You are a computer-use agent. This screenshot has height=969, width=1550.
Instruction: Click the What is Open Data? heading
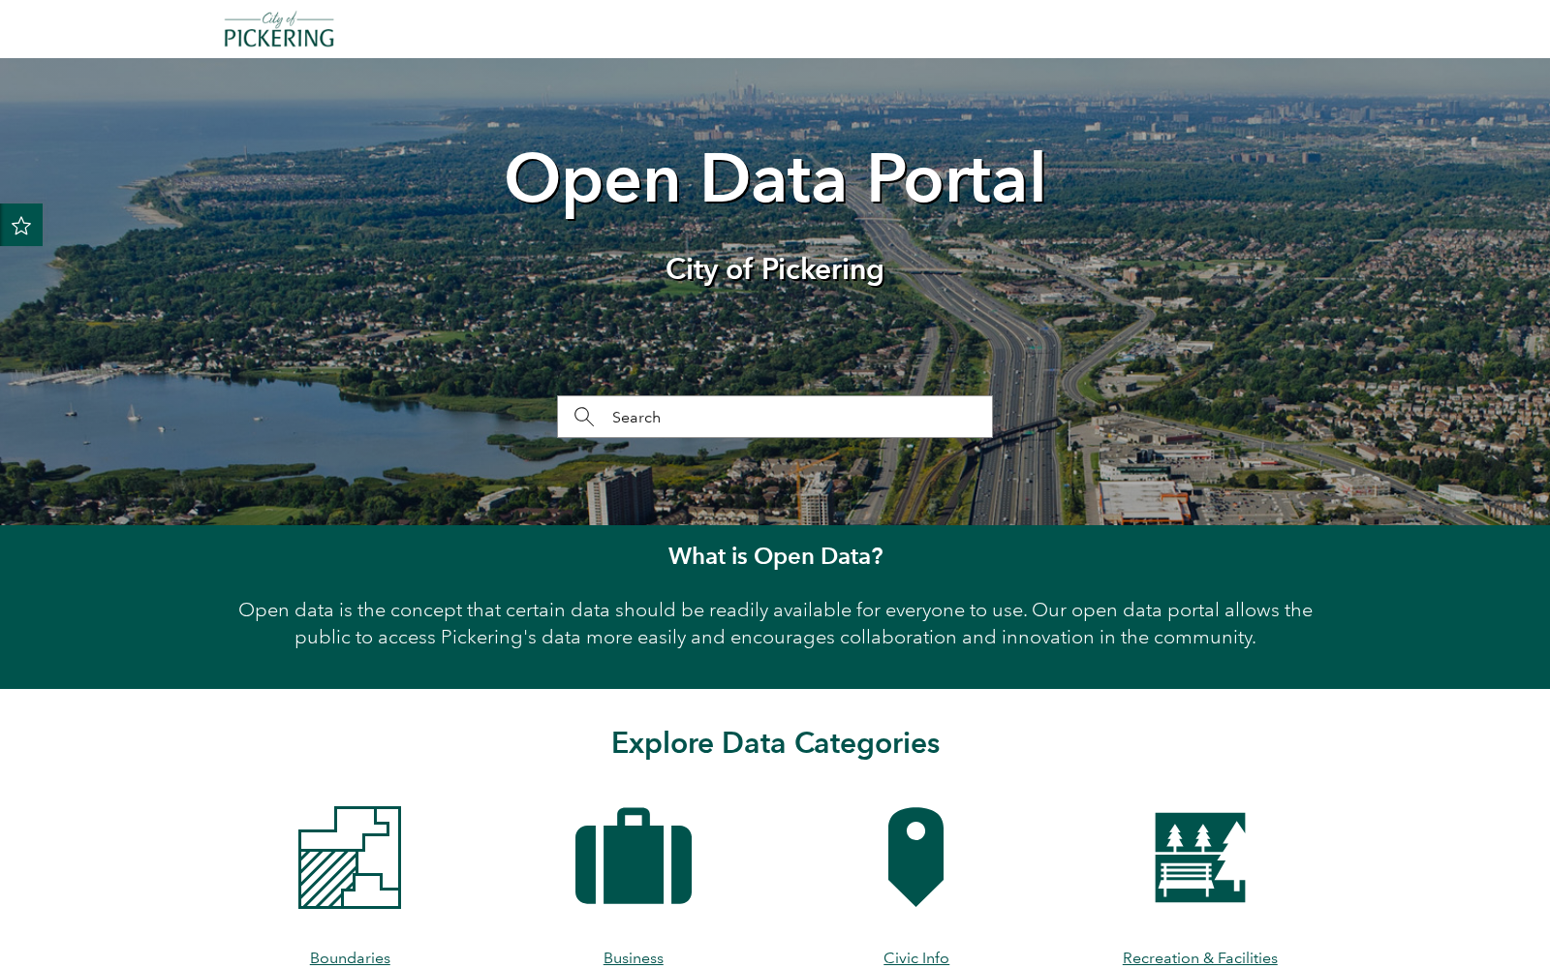[x=775, y=556]
